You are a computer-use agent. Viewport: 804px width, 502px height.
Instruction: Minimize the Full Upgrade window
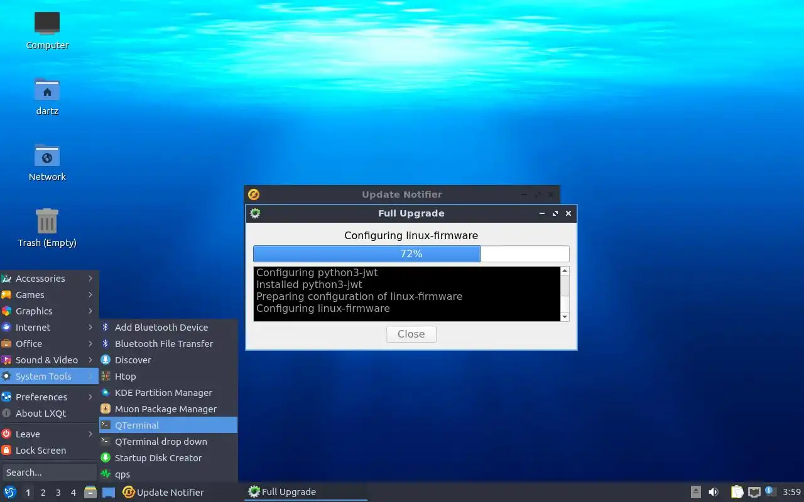pyautogui.click(x=542, y=213)
